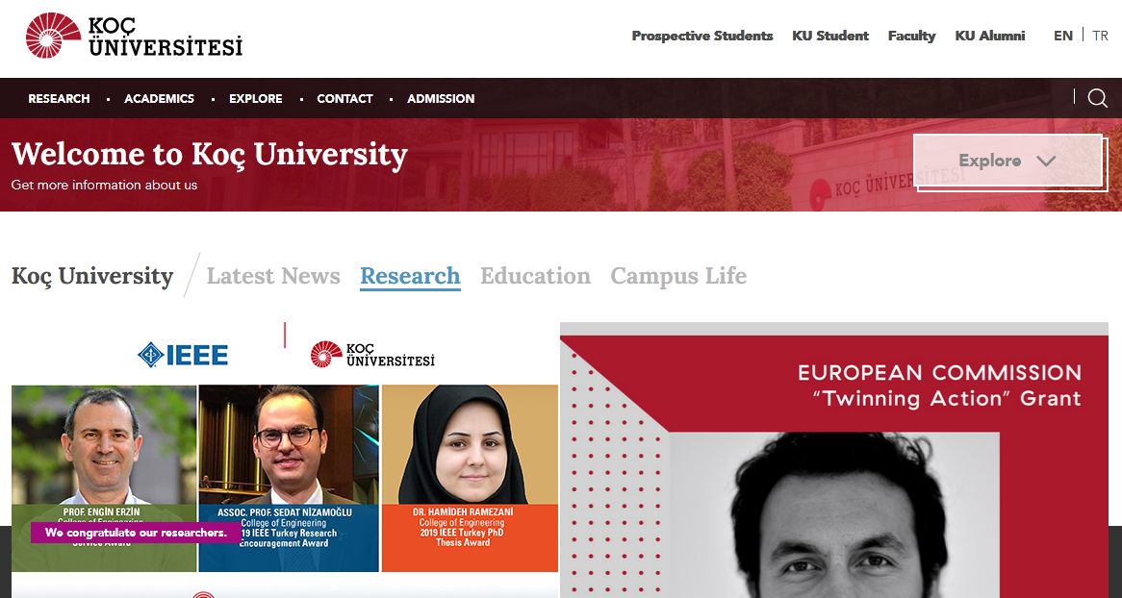Expand the Explore dropdown chevron

click(1046, 161)
